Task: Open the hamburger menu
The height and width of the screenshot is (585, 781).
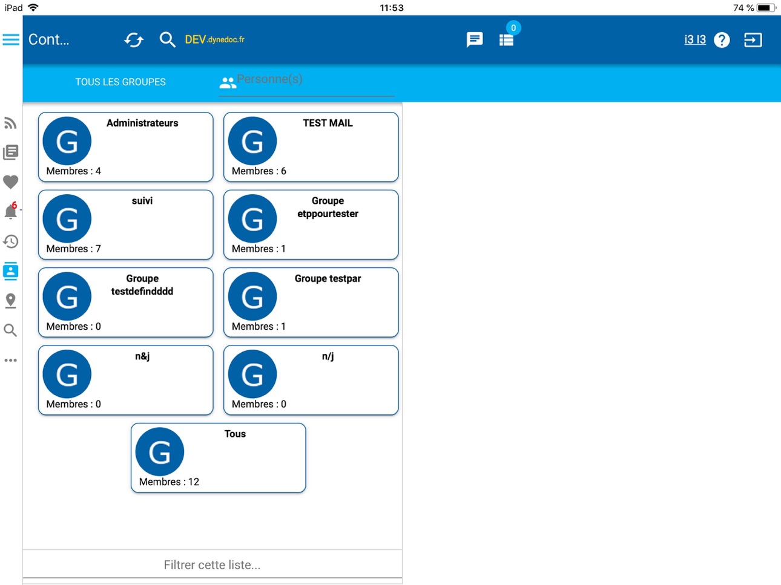Action: 11,40
